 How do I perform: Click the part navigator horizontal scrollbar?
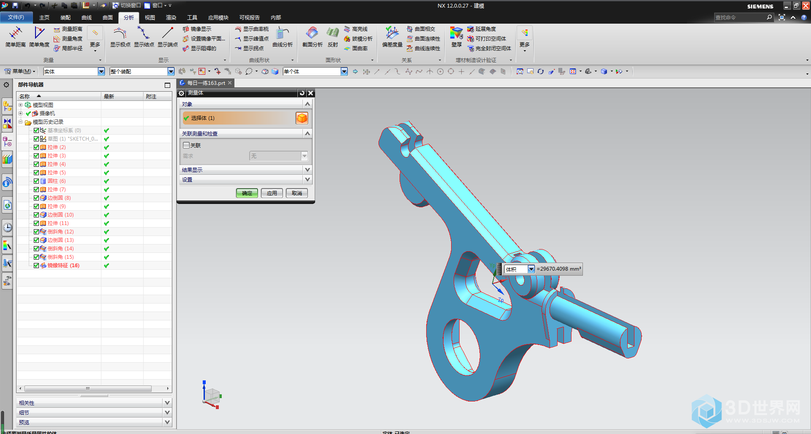[x=88, y=388]
